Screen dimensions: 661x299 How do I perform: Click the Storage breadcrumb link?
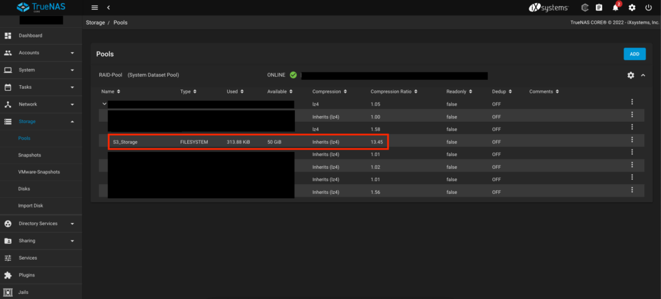pyautogui.click(x=96, y=23)
